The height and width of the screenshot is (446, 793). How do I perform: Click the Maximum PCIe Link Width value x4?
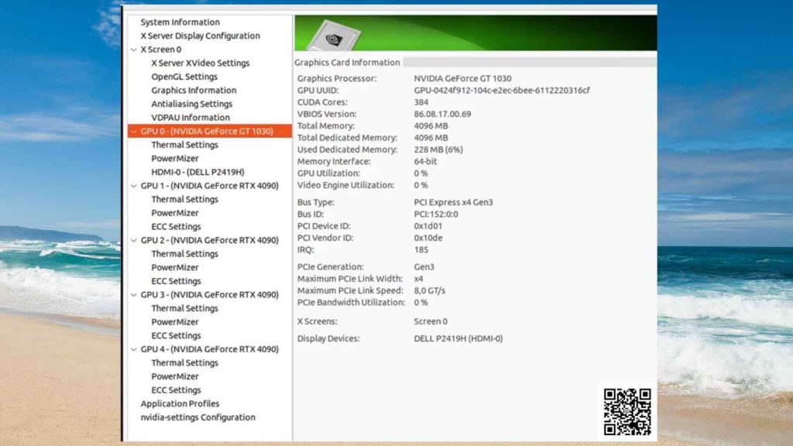(418, 279)
